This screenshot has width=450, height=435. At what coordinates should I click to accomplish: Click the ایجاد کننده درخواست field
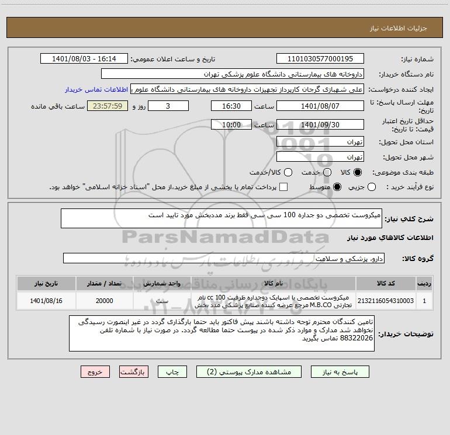[x=247, y=89]
